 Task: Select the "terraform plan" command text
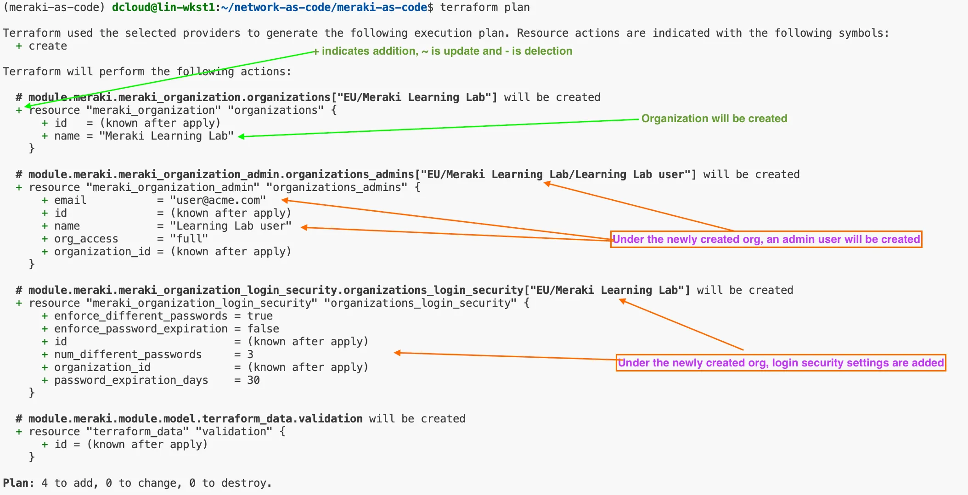coord(485,7)
